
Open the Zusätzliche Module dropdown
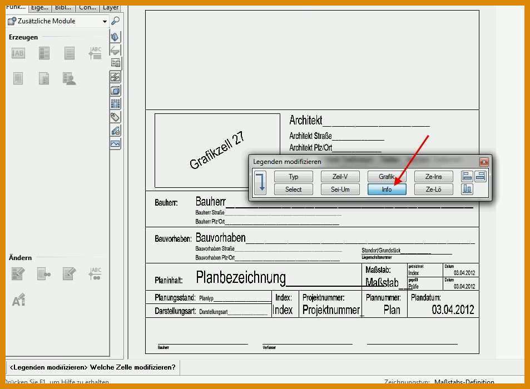point(105,21)
